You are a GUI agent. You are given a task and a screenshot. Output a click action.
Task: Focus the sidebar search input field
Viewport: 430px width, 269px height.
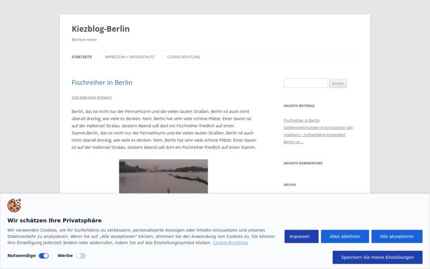coord(306,83)
